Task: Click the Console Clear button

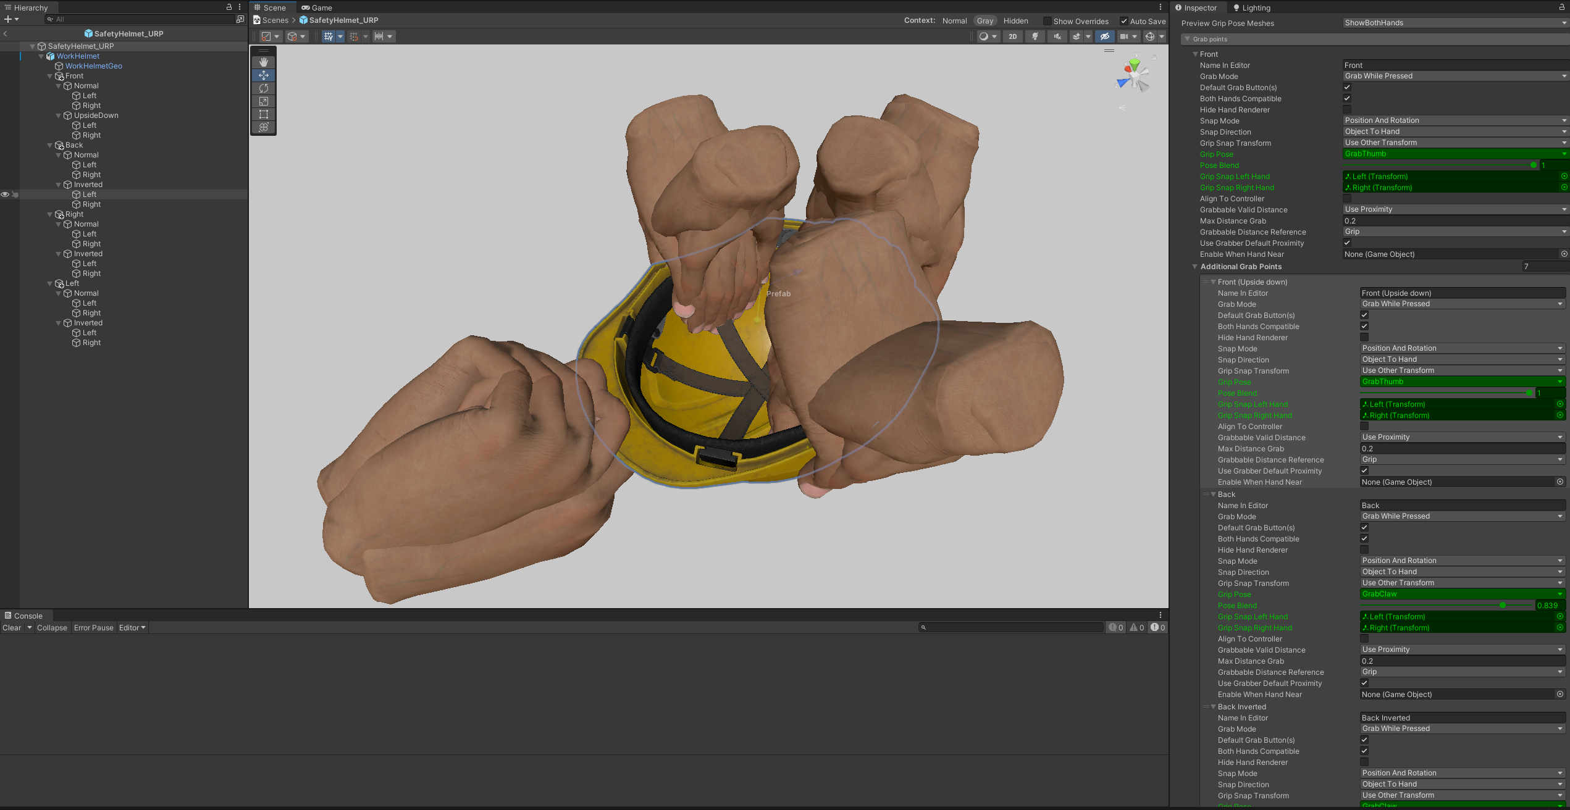Action: tap(12, 628)
